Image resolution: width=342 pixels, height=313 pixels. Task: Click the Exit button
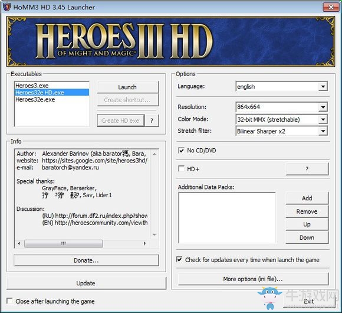coord(309,301)
